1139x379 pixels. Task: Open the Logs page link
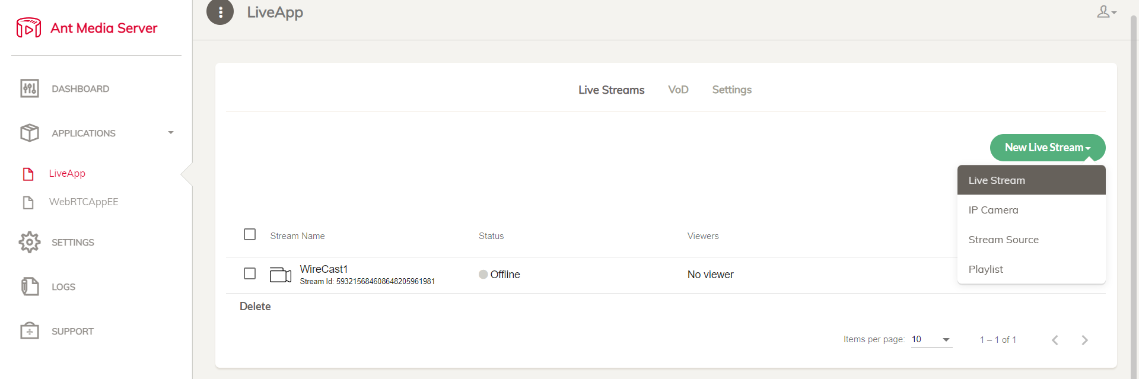[x=63, y=287]
